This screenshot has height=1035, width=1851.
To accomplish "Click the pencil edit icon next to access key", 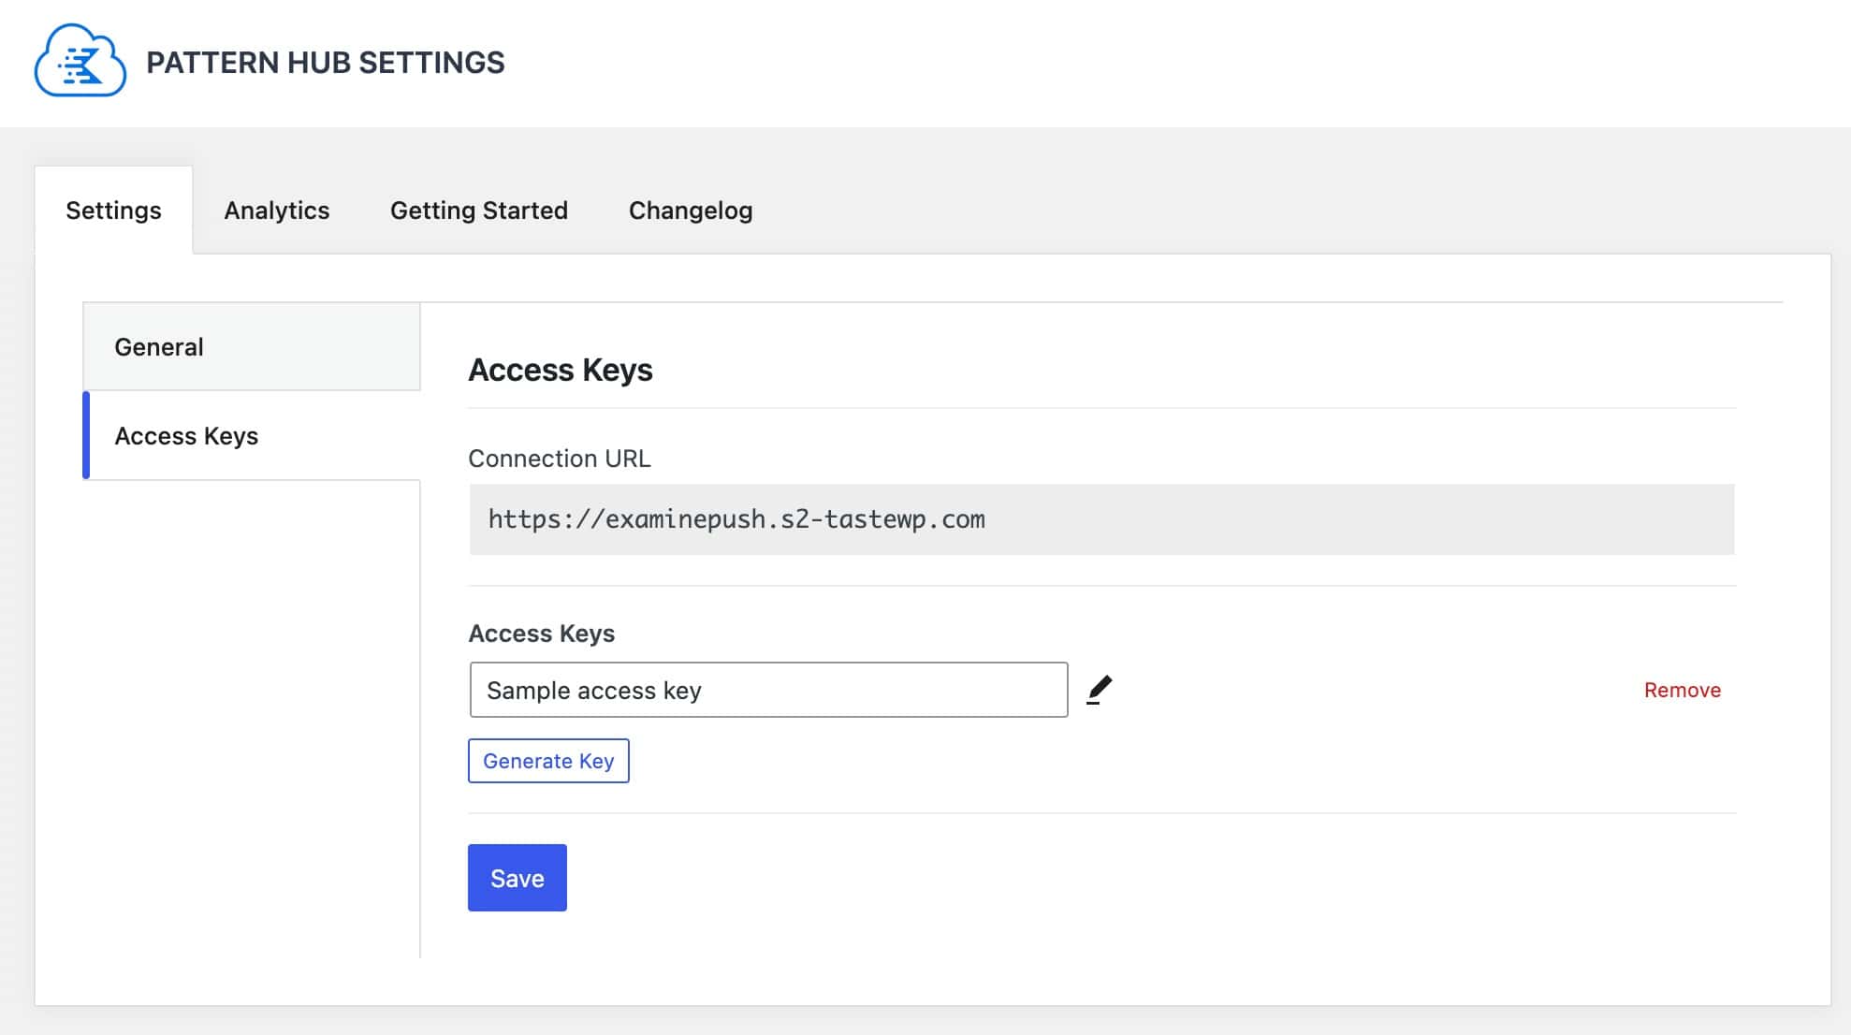I will (x=1097, y=689).
